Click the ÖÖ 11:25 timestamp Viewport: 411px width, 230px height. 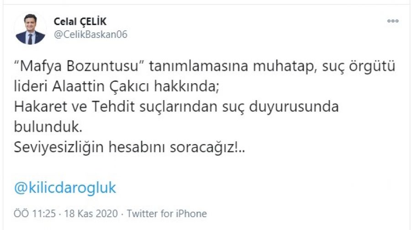(x=32, y=214)
